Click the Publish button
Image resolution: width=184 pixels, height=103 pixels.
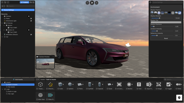pyautogui.click(x=24, y=2)
